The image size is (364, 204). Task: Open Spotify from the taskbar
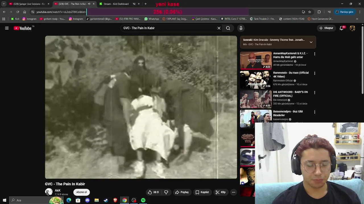pos(143,200)
